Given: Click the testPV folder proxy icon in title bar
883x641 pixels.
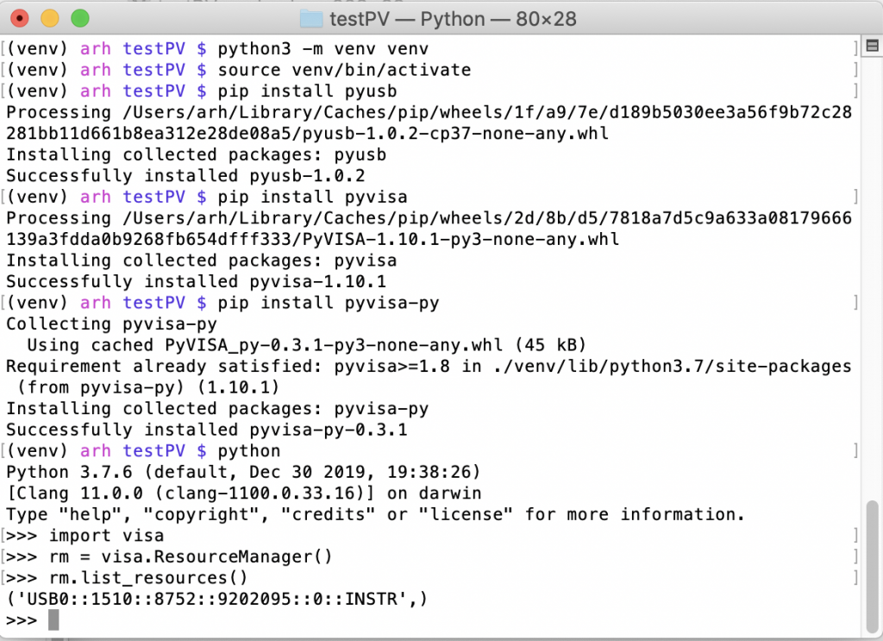Looking at the screenshot, I should [310, 19].
